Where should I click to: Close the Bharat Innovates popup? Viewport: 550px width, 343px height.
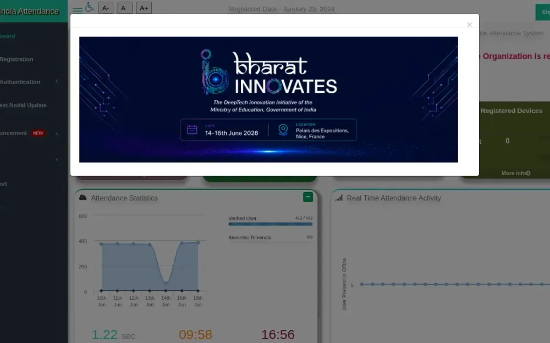pos(469,25)
